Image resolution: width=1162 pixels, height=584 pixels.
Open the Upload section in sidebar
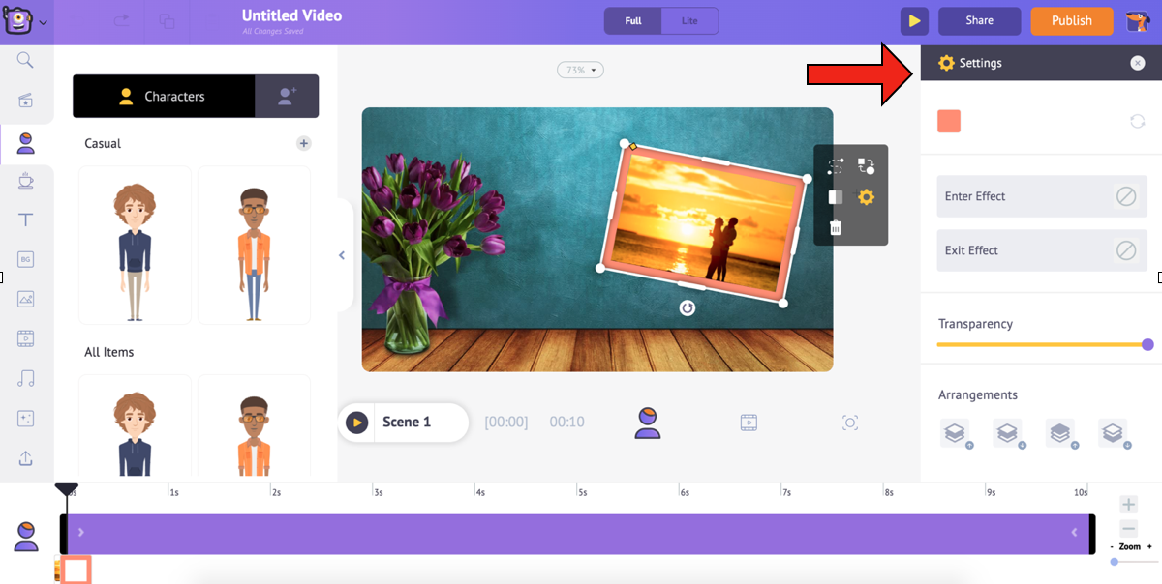26,457
